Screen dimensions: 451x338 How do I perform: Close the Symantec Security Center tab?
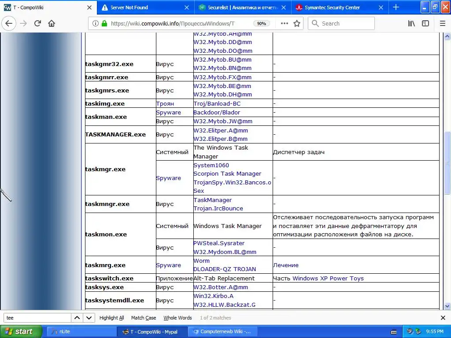pos(381,7)
